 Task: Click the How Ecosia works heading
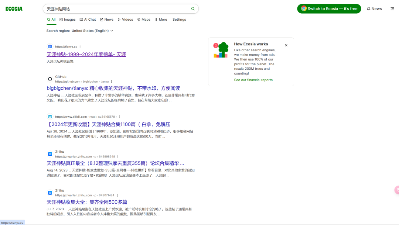(251, 44)
